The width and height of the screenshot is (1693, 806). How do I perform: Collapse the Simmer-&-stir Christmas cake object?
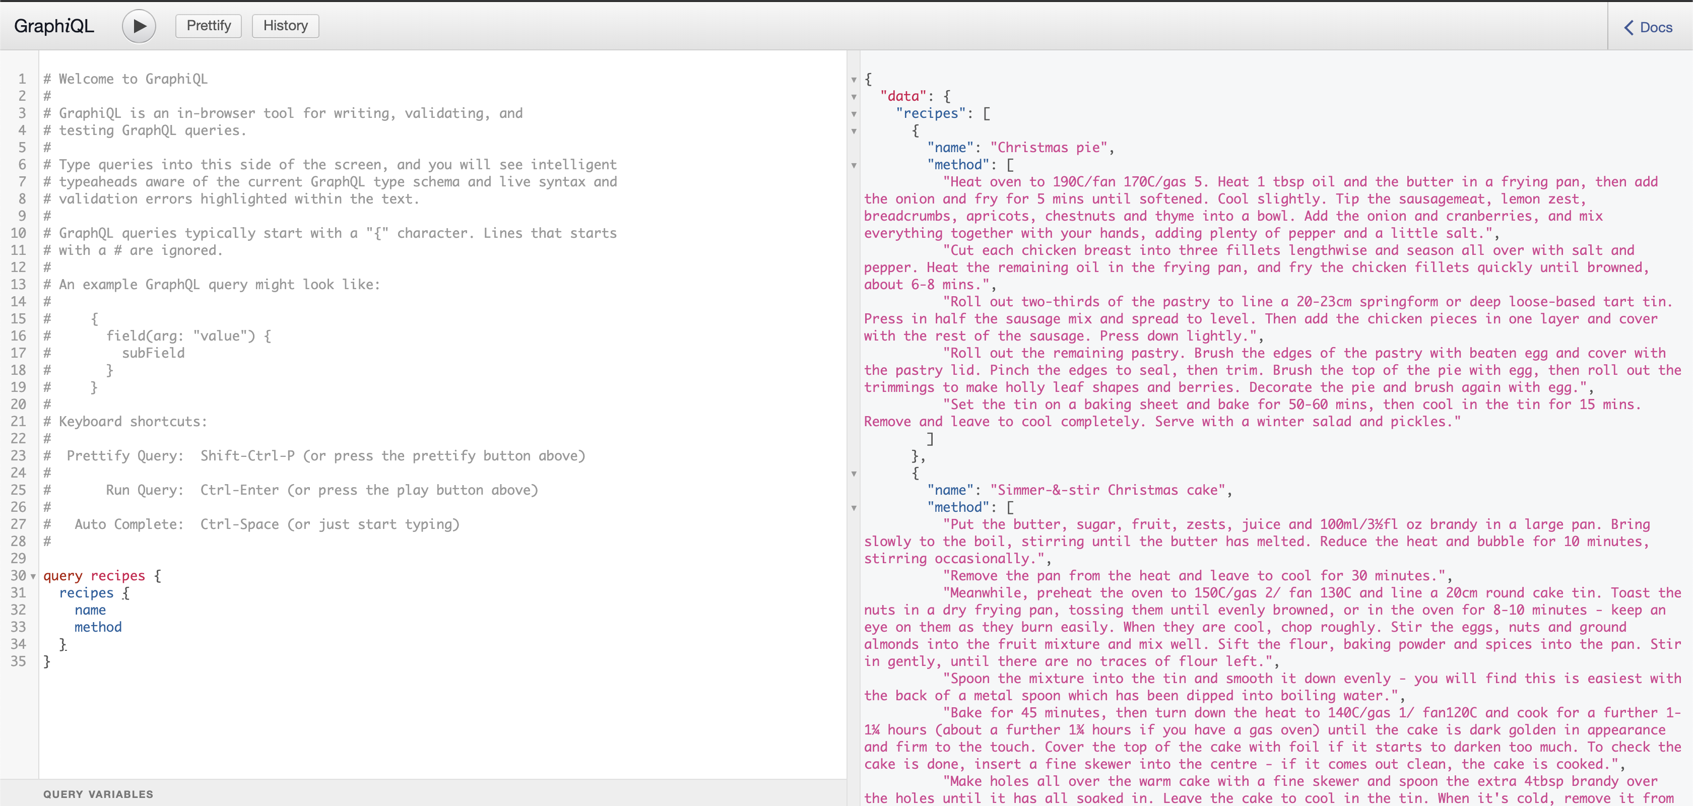tap(854, 474)
